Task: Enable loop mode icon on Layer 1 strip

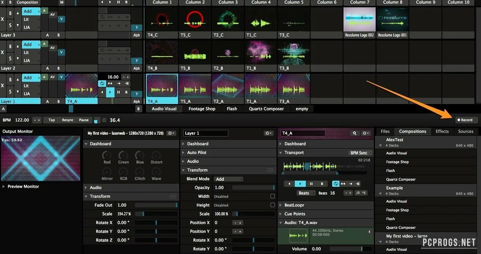Action: pos(102,83)
